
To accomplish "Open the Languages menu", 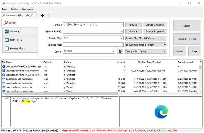I will [27, 9].
